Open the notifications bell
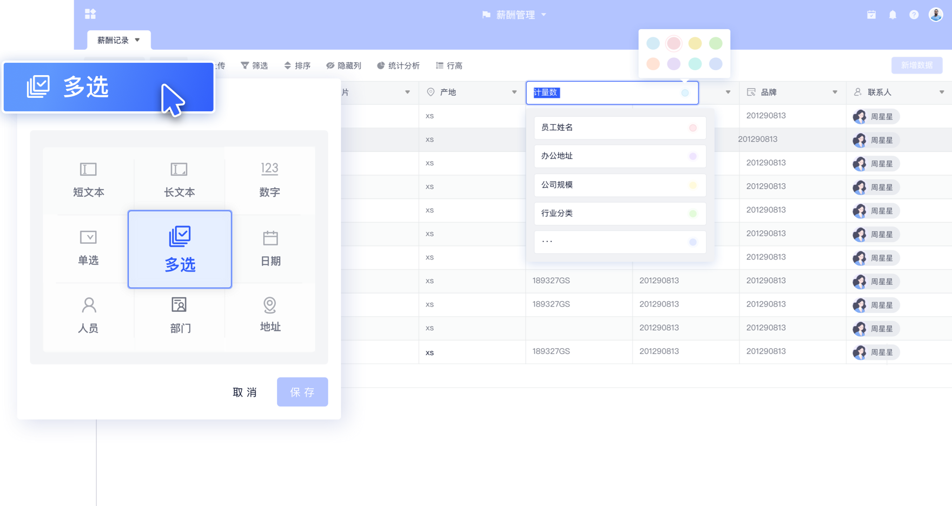The image size is (952, 506). (x=892, y=15)
